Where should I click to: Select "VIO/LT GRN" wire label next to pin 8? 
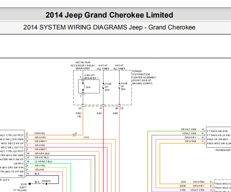(x=189, y=133)
